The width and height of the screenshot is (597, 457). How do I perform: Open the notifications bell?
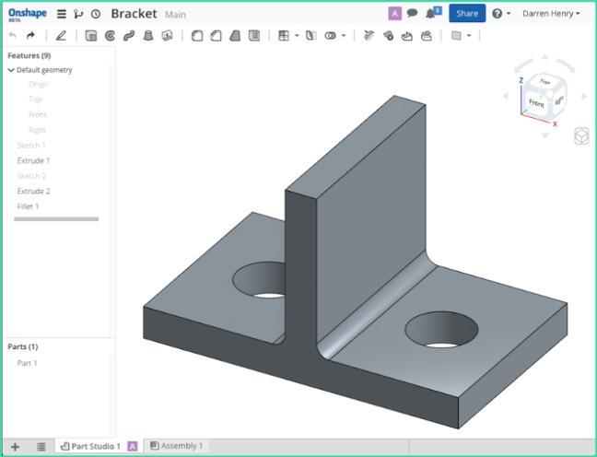pos(428,13)
